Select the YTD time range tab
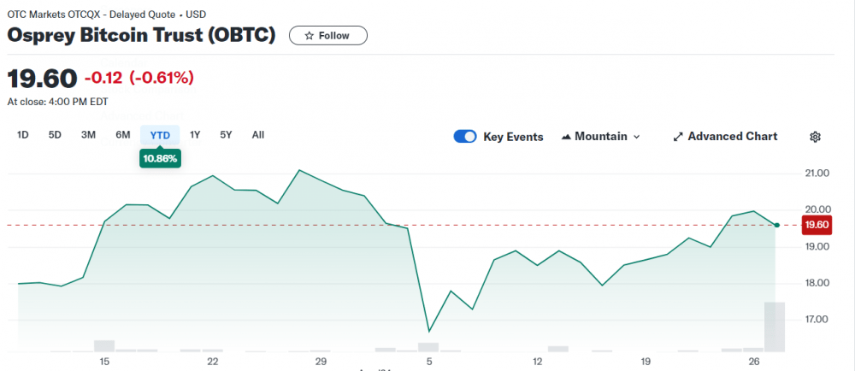 (160, 135)
